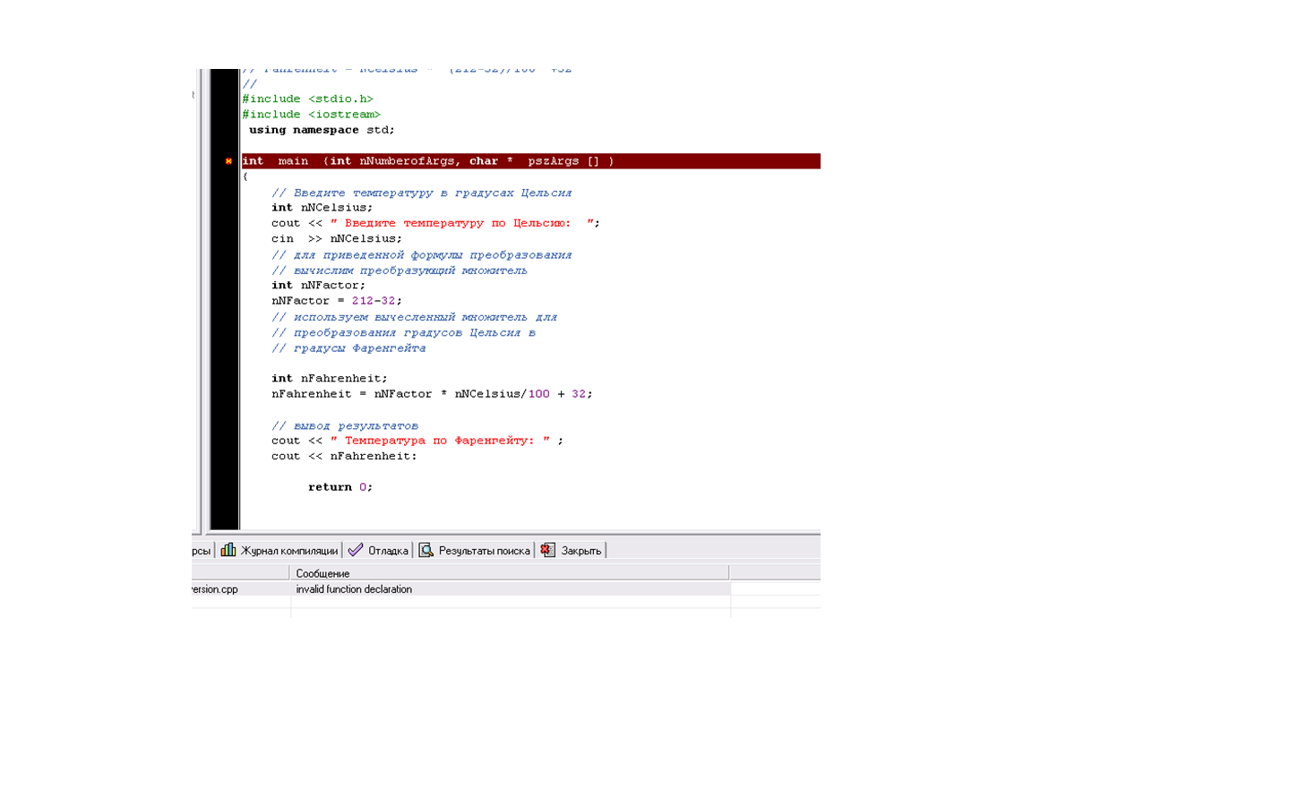The image size is (1290, 806).
Task: Open the Журнал компиляции tab
Action: [x=279, y=550]
